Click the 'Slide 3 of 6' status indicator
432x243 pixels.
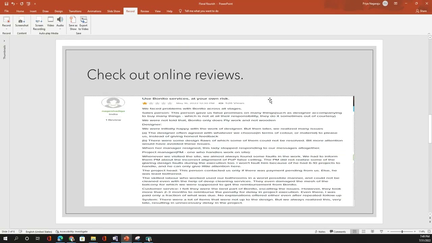(8, 232)
